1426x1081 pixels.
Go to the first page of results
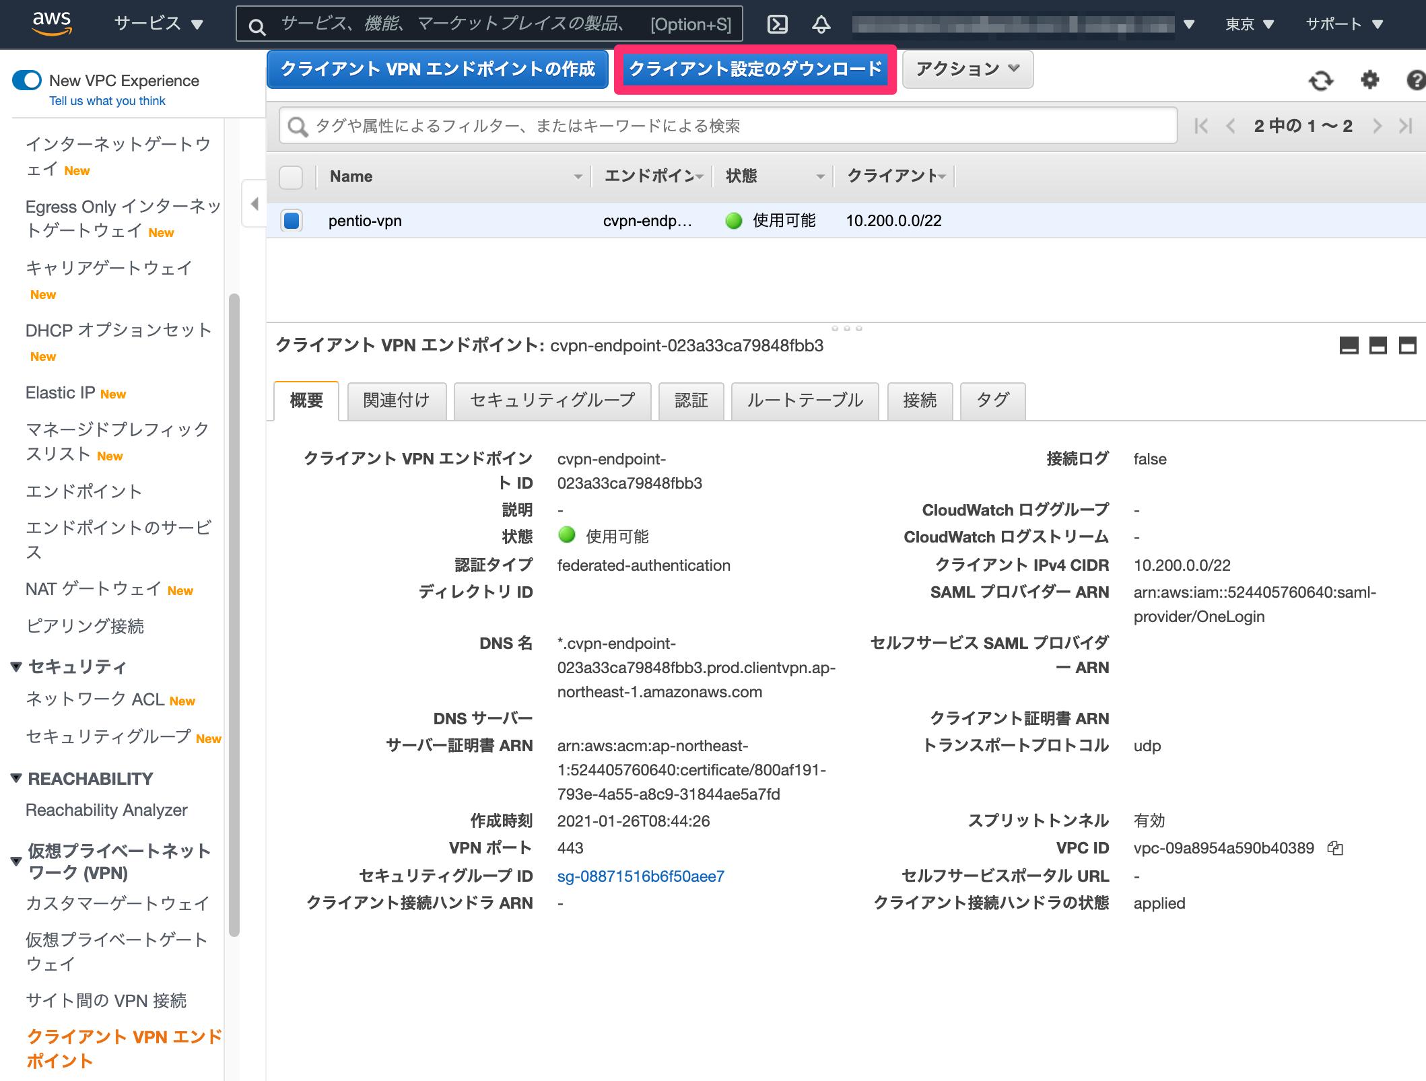pos(1201,126)
